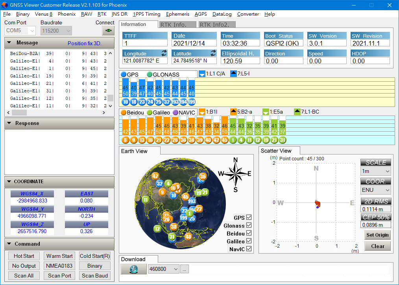Screen dimensions: 399x285
Task: Click the Latitude format swap icon
Action: click(213, 53)
